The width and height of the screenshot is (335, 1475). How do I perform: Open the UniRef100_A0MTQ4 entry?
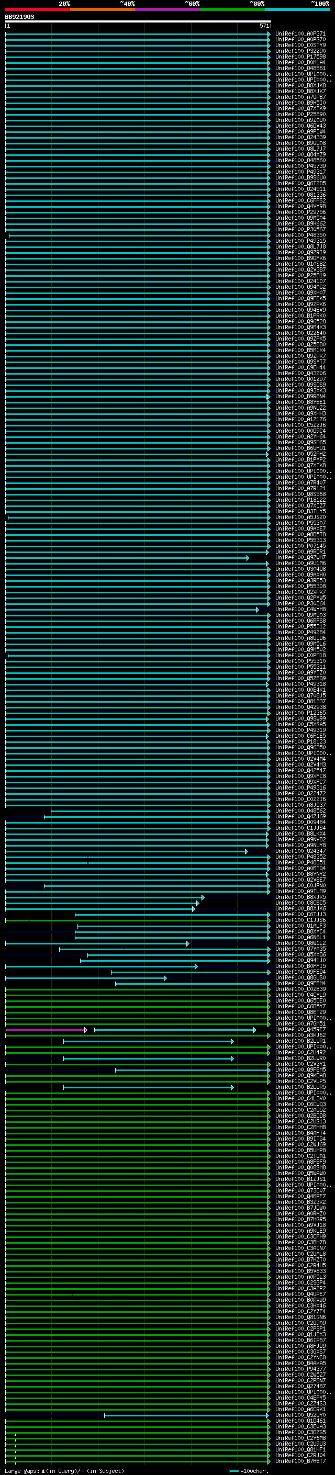pos(300,868)
